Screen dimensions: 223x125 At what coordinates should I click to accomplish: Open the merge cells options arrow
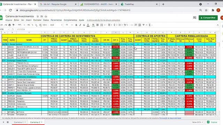[105, 25]
